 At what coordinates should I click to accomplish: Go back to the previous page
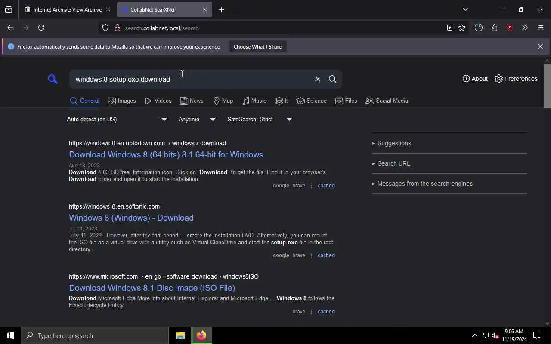tap(10, 28)
